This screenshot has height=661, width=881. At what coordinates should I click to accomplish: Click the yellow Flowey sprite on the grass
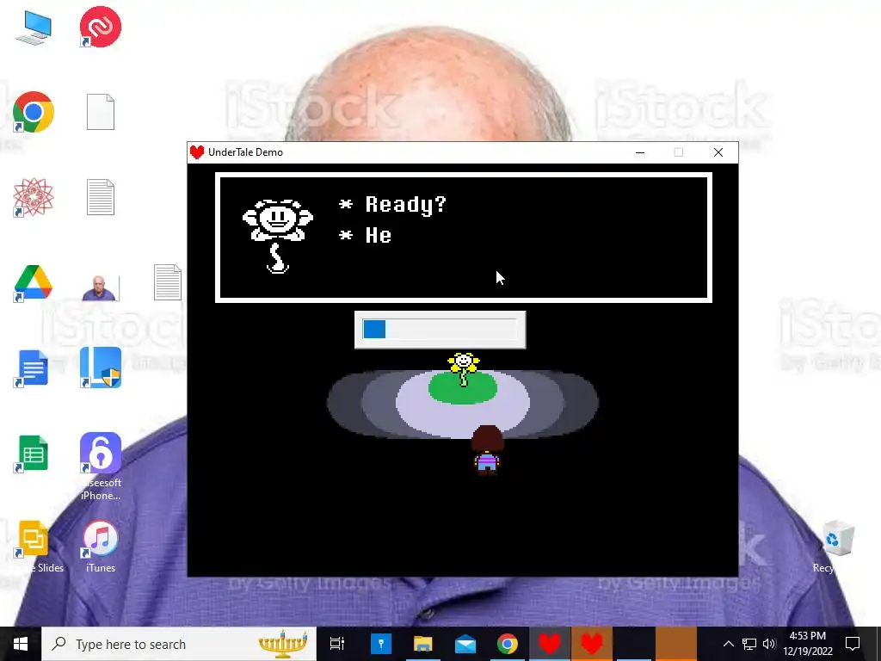pos(463,368)
